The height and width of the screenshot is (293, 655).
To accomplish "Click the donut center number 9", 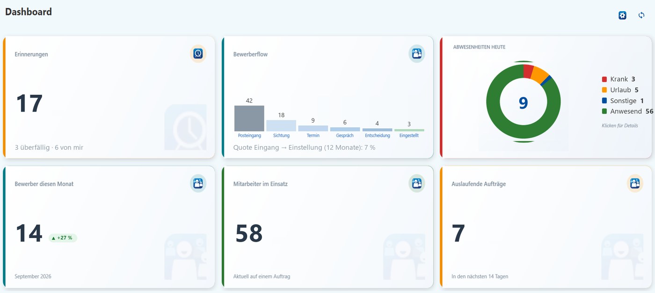I will pos(523,103).
